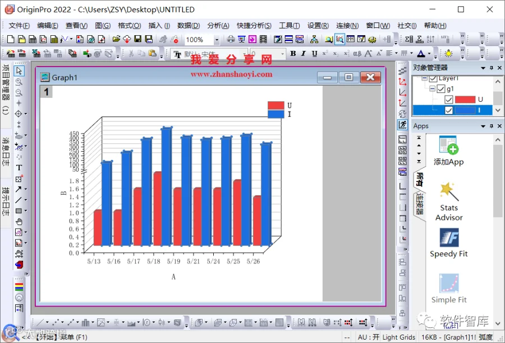Open the Object Manager panel menu arrow

tap(483, 68)
